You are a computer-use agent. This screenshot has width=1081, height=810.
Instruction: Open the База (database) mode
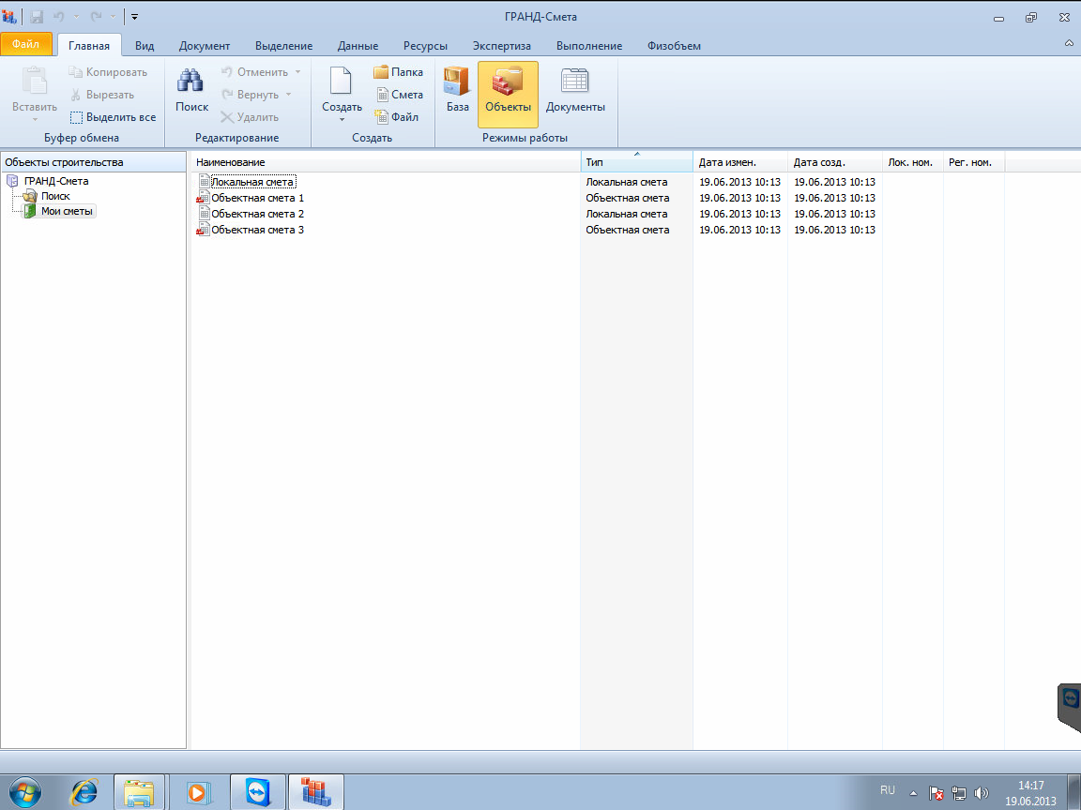pyautogui.click(x=457, y=92)
